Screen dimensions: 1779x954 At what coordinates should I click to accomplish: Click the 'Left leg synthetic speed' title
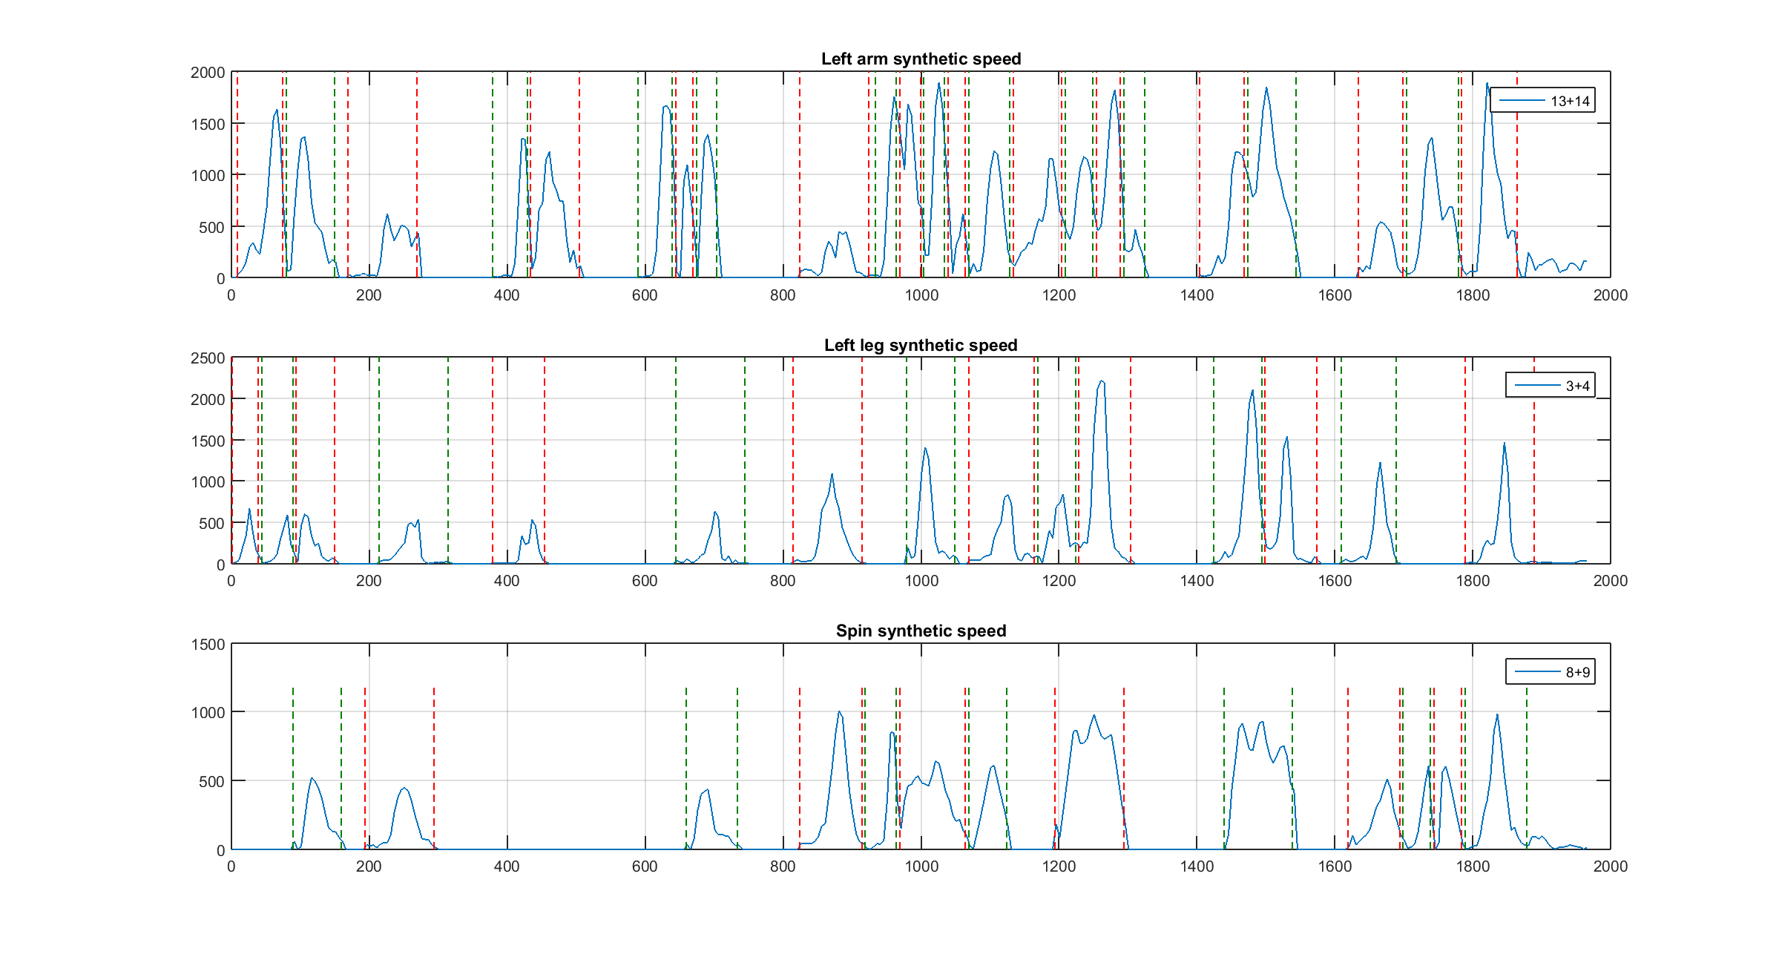point(921,345)
